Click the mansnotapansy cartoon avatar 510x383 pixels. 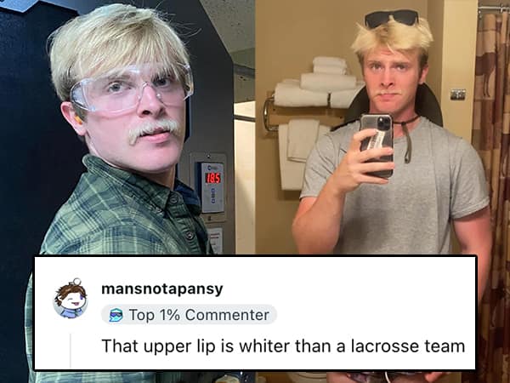(x=71, y=299)
